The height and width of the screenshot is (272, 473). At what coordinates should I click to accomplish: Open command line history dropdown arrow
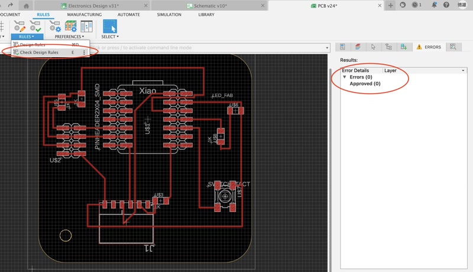[327, 48]
